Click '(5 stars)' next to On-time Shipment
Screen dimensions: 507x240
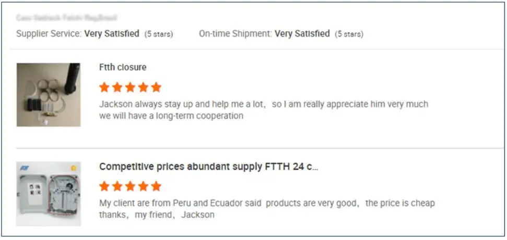point(349,34)
